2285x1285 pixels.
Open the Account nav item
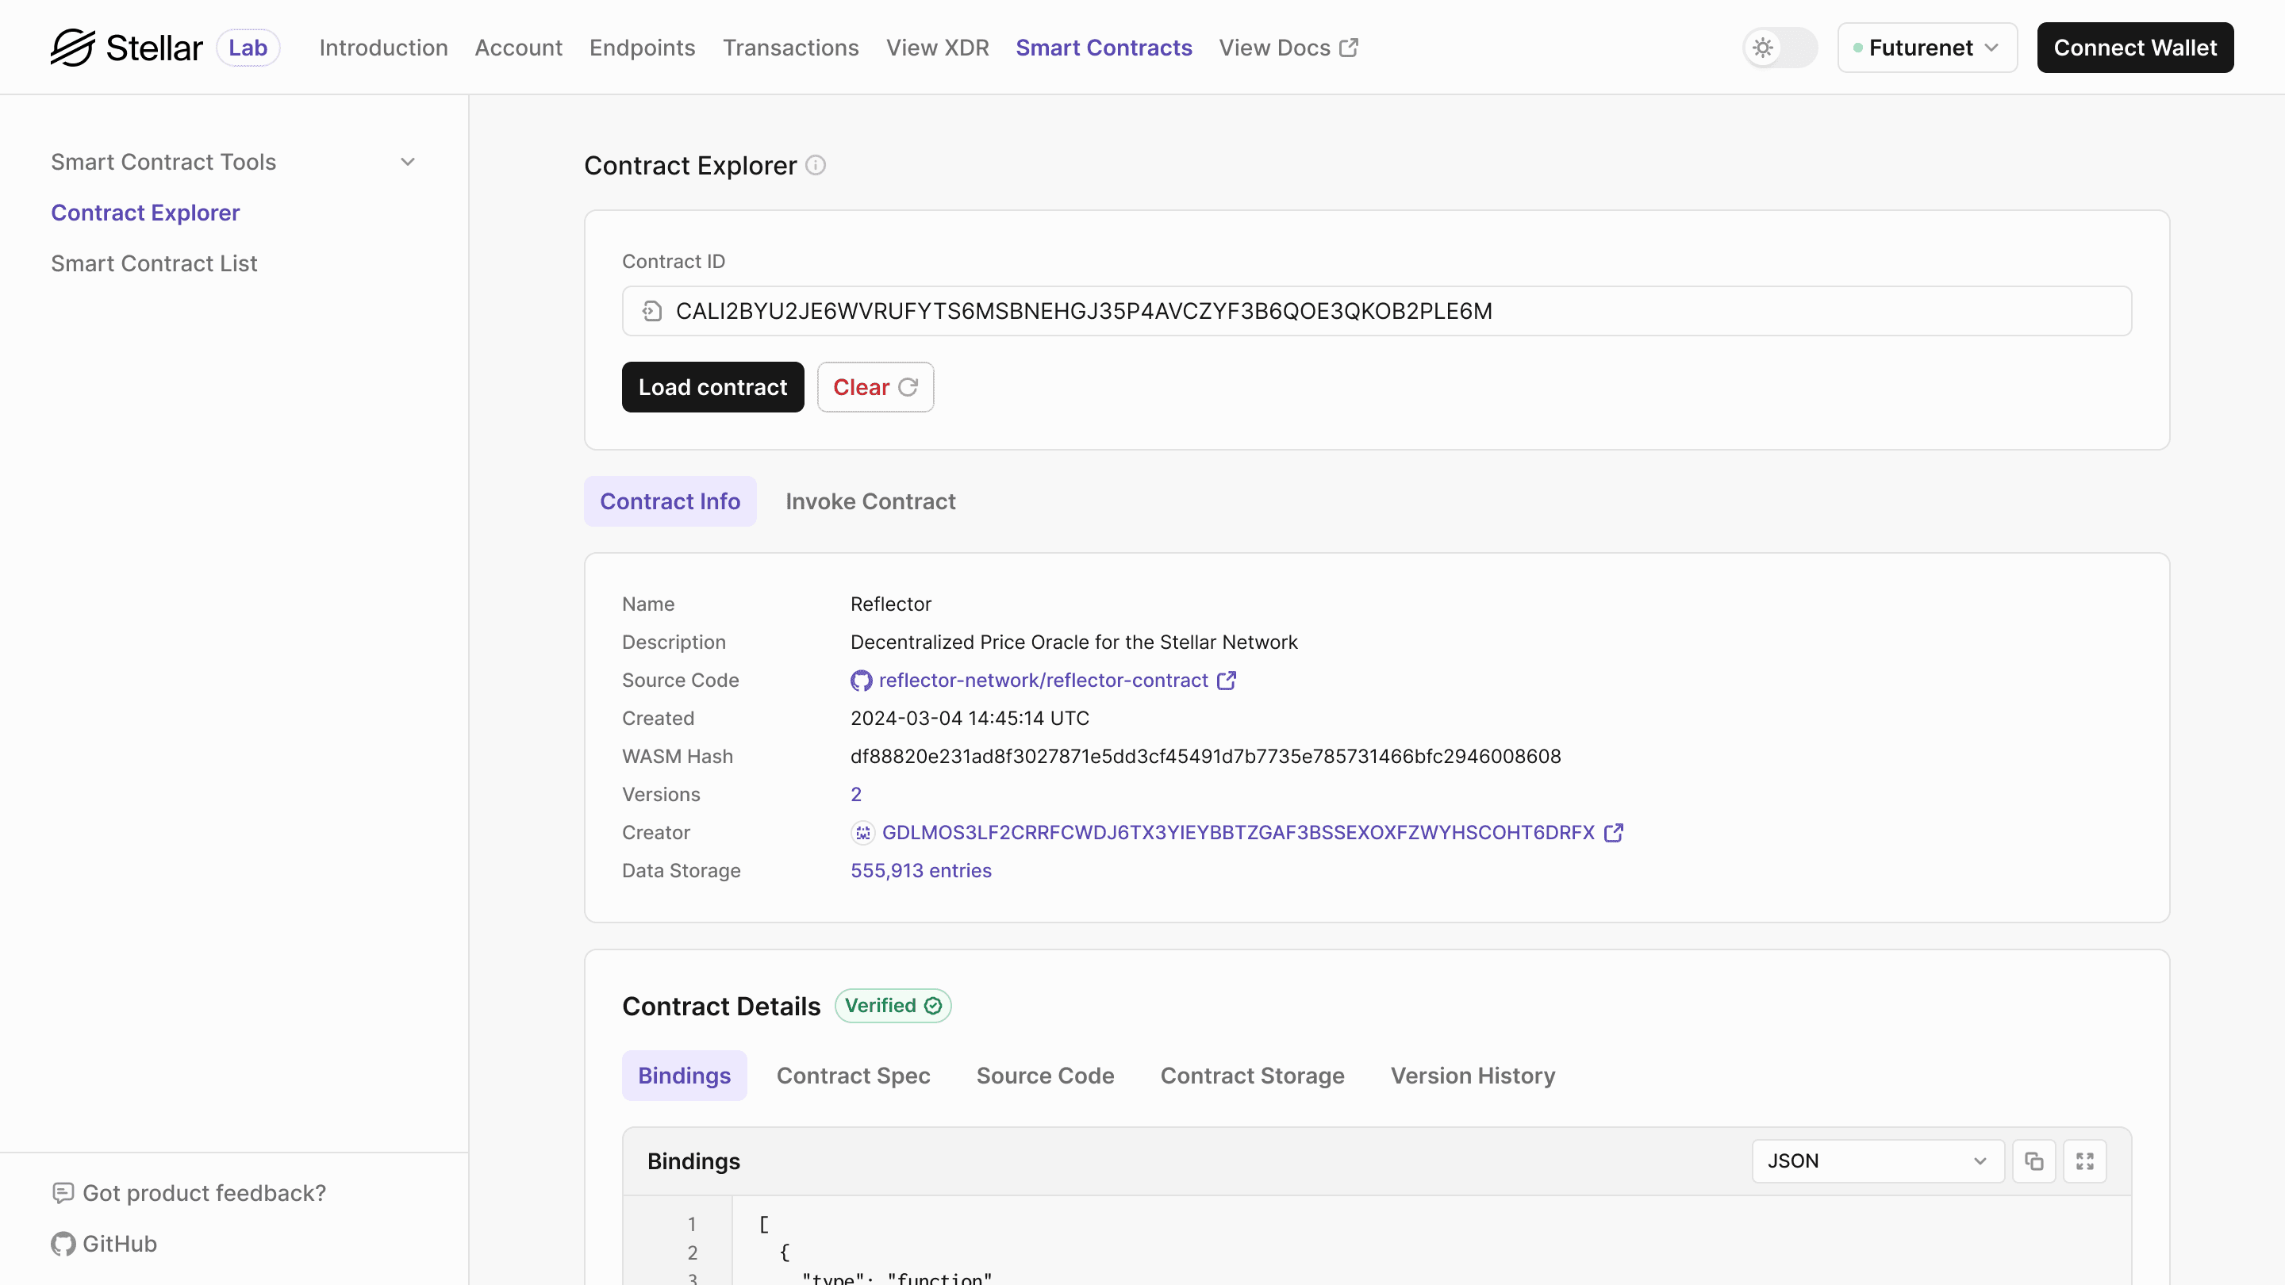518,47
